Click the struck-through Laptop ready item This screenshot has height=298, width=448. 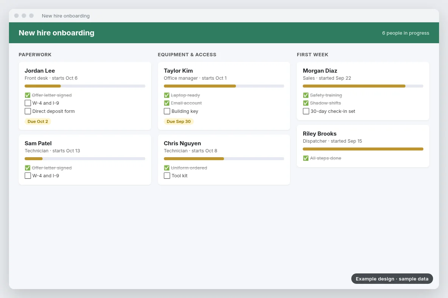click(186, 95)
